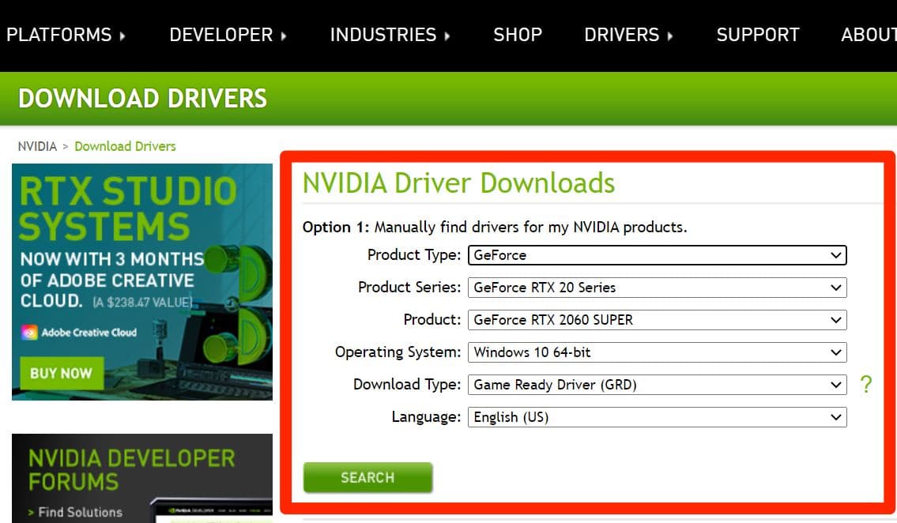Screen dimensions: 897x523
Task: Expand the Product Series dropdown
Action: point(657,288)
